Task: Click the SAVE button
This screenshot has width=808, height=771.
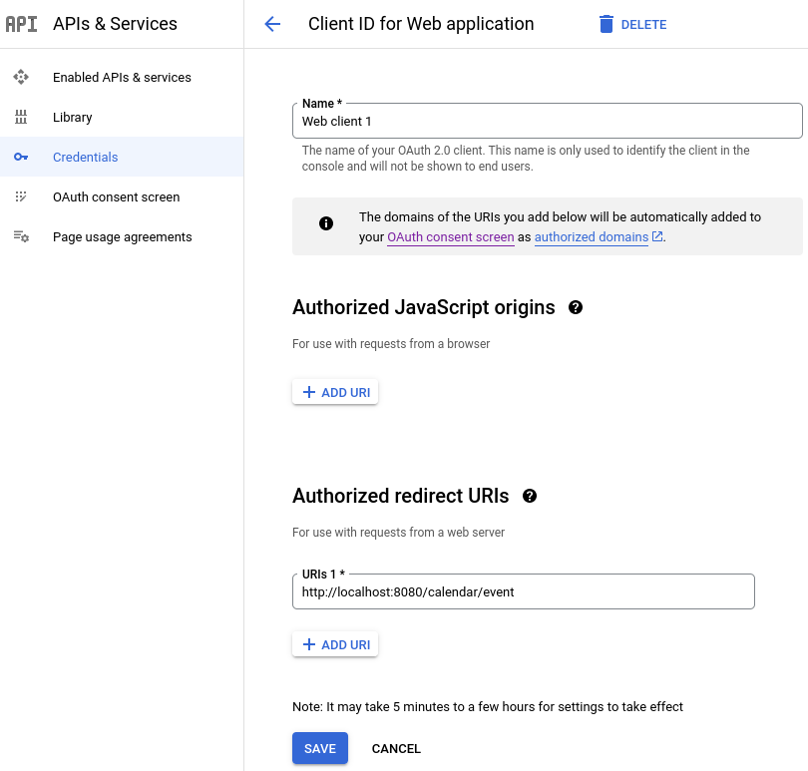Action: [320, 748]
